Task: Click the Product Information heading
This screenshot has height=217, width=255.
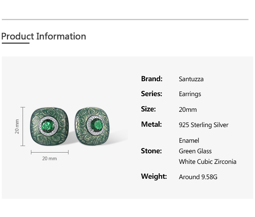Action: (x=44, y=36)
